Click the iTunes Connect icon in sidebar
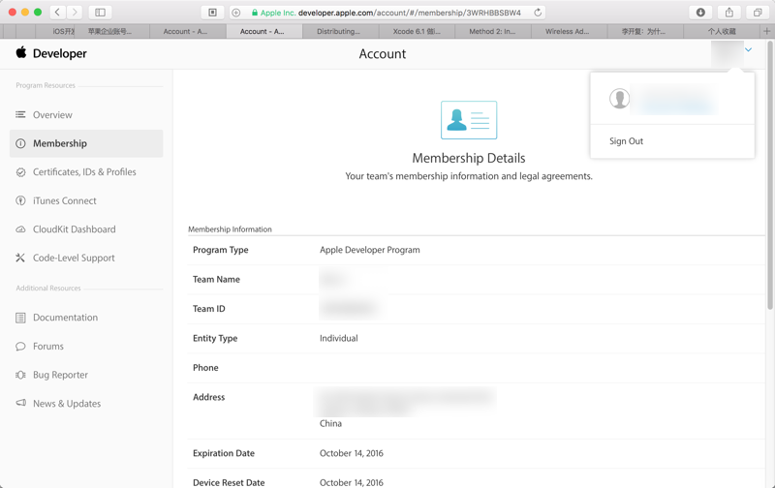The width and height of the screenshot is (775, 488). (20, 201)
